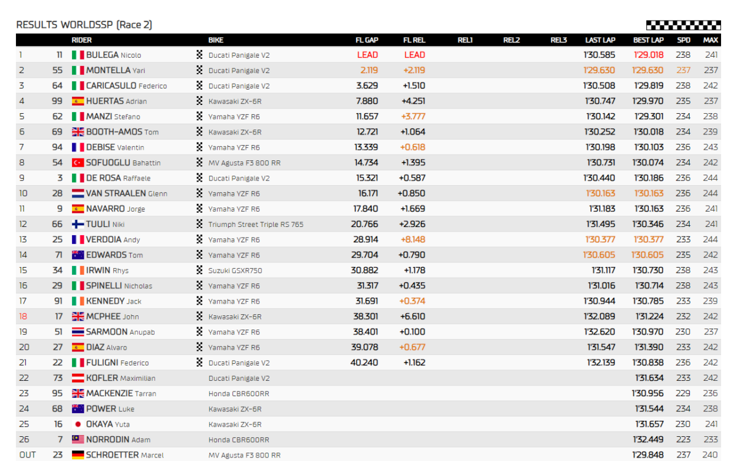The width and height of the screenshot is (737, 461).
Task: Click the Thai flag next to Sarmoon
Action: coord(78,332)
